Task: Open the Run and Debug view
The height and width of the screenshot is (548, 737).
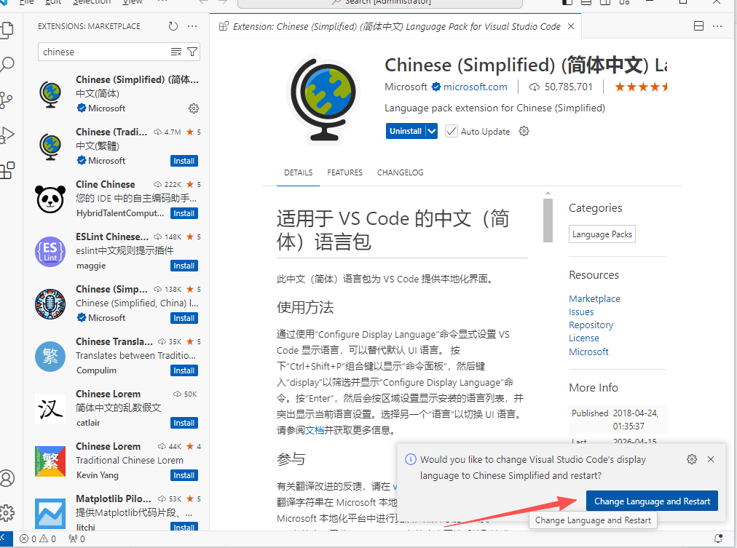Action: tap(7, 135)
